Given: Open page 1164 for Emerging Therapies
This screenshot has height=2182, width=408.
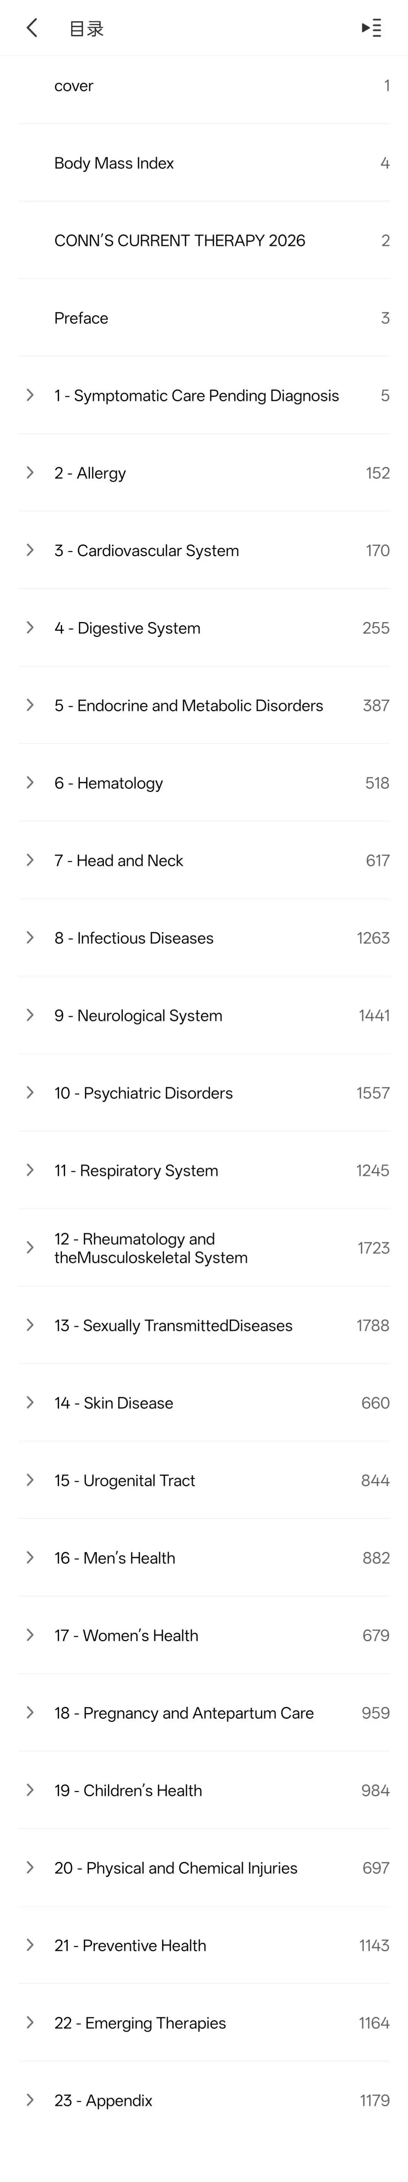Looking at the screenshot, I should pyautogui.click(x=204, y=2023).
